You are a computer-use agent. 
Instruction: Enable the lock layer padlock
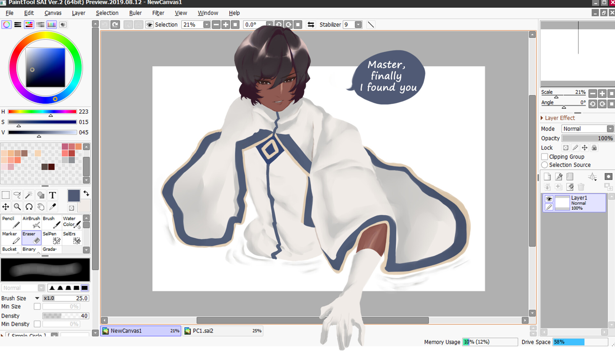coord(594,147)
